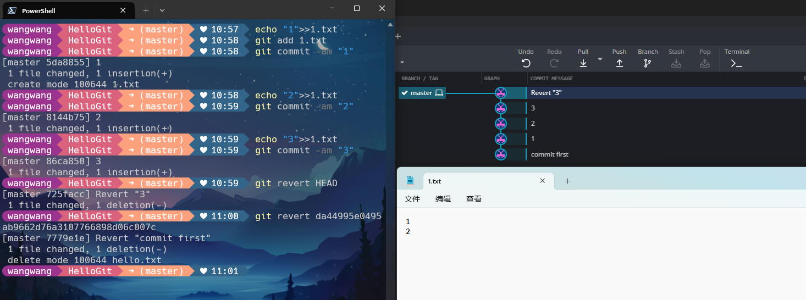Open the PowerShell new tab profile dropdown
Screen dimensions: 806x300
pos(162,10)
